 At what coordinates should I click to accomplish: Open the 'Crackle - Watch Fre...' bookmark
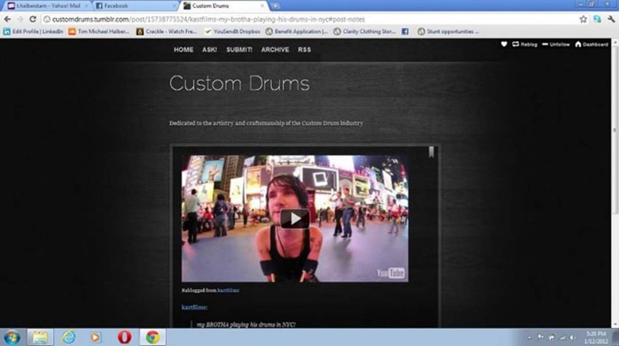[167, 31]
